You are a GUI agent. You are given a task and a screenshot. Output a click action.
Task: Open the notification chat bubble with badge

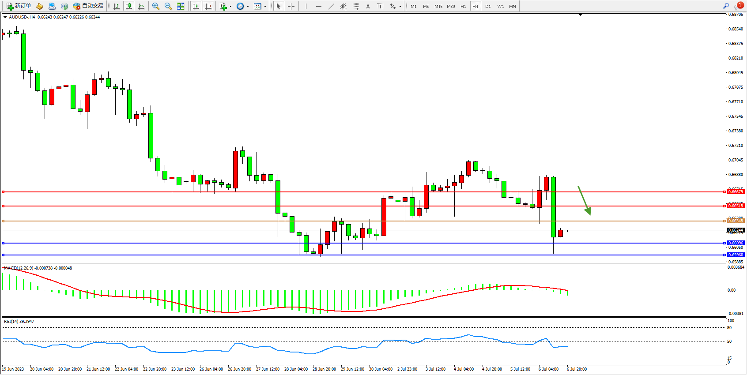point(738,6)
